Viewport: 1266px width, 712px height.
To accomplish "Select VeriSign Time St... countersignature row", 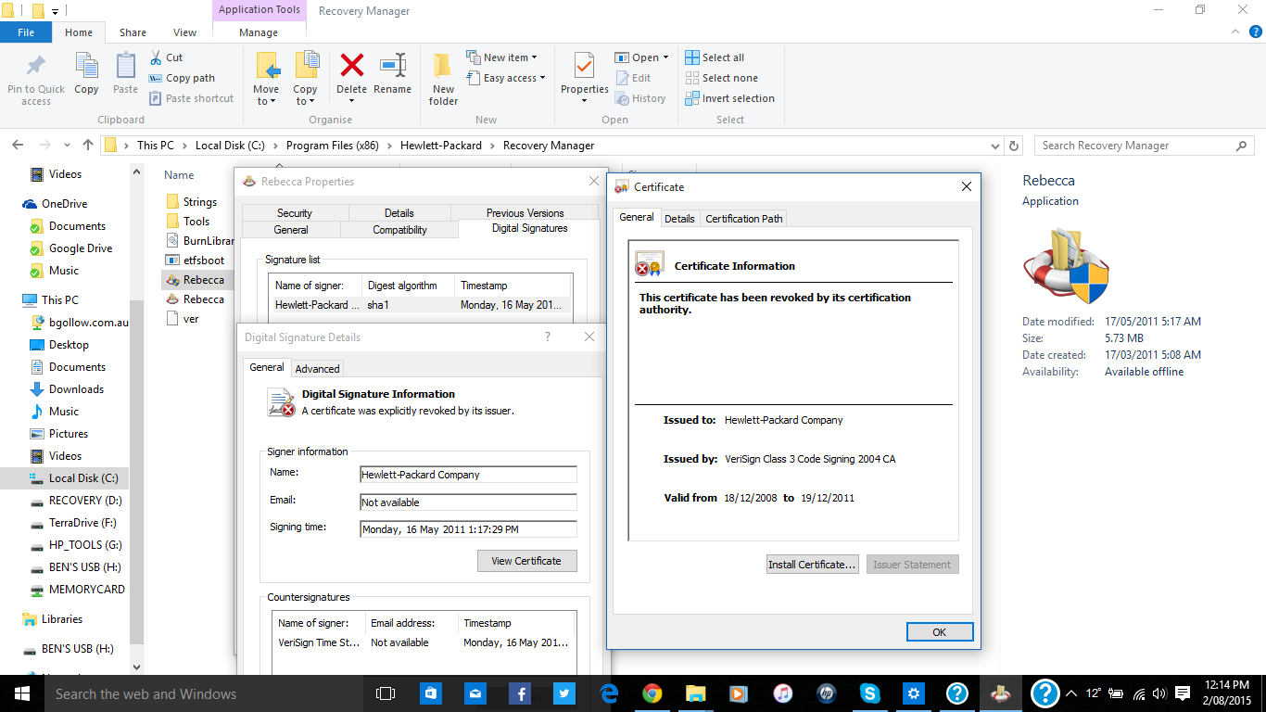I will (424, 642).
